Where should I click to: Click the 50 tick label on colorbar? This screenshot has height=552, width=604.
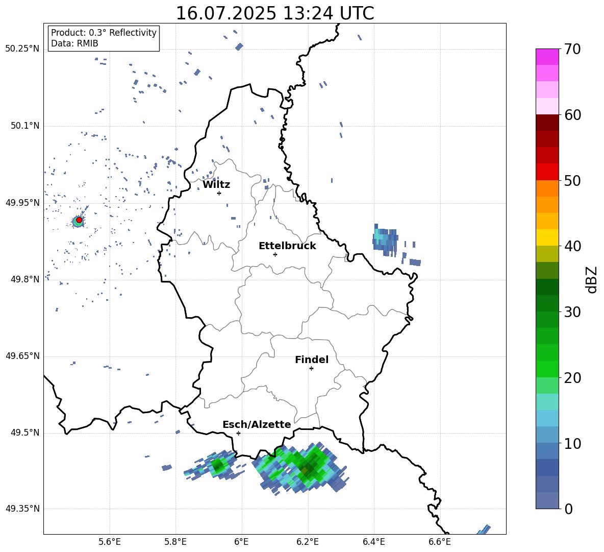pyautogui.click(x=572, y=180)
